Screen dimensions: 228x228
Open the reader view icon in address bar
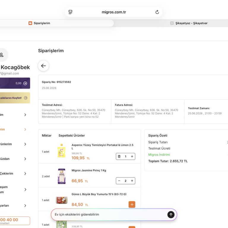point(70,12)
